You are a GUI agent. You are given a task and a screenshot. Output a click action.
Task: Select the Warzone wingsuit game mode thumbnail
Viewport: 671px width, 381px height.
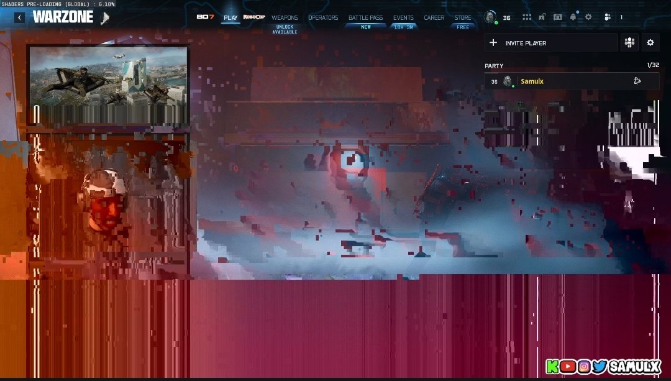[108, 85]
